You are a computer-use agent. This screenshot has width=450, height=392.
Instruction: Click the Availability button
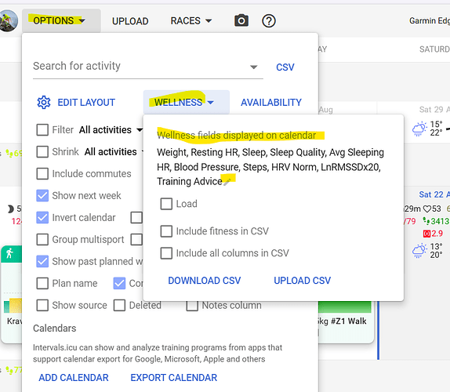click(271, 103)
